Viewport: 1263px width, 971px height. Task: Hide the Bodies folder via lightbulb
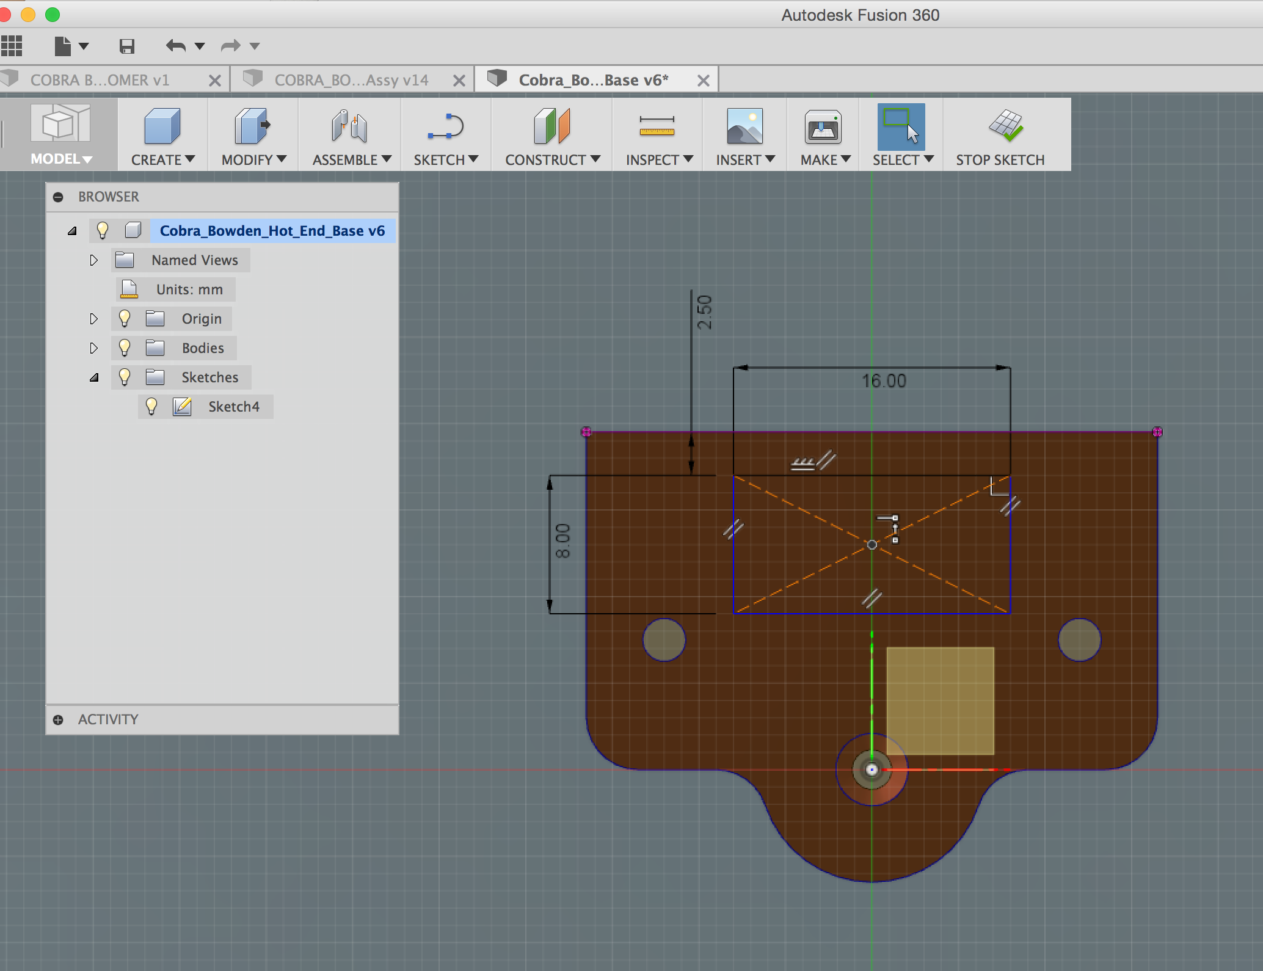click(x=125, y=347)
